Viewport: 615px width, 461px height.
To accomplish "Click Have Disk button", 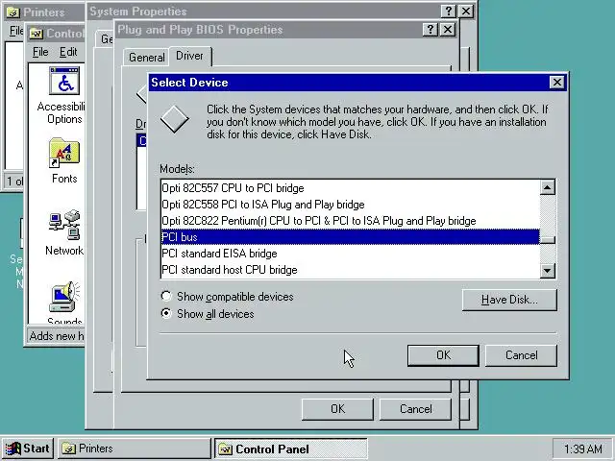I will pyautogui.click(x=509, y=300).
